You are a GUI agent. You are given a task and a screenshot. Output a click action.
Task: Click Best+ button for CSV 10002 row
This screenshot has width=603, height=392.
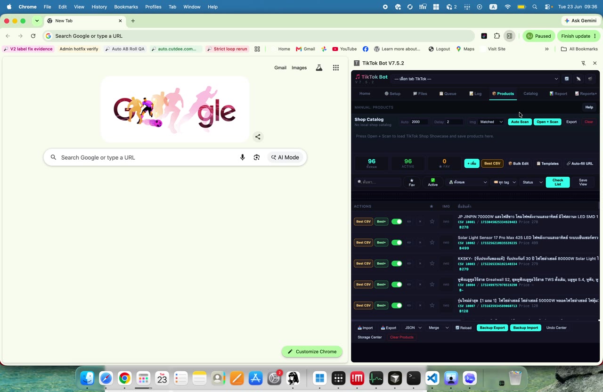[x=381, y=243]
